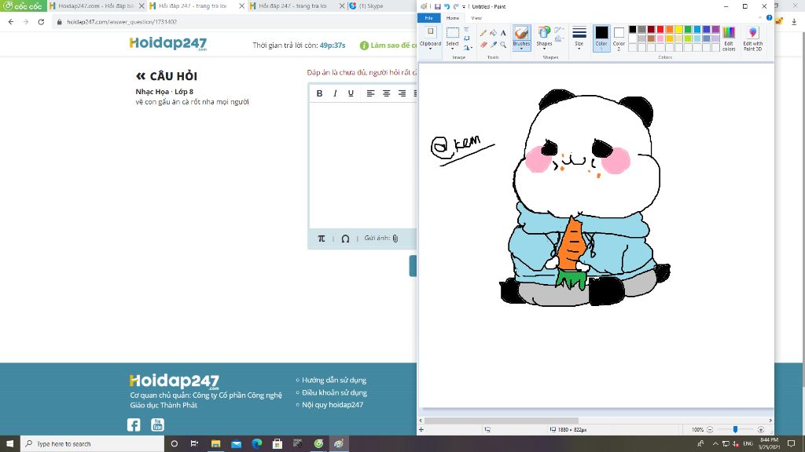Open Customize Quick Access Toolbar dropdown
The width and height of the screenshot is (805, 452).
(x=464, y=6)
